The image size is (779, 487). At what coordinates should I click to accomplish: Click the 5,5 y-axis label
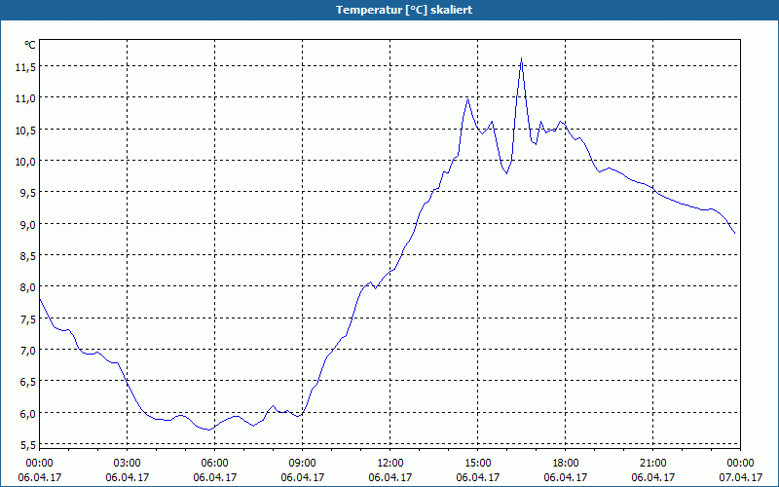pyautogui.click(x=27, y=445)
